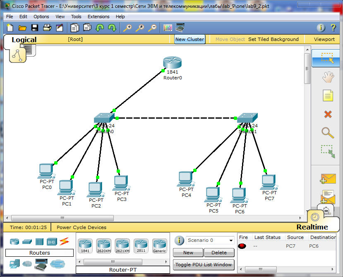Select the Connections lightning bolt icon
The width and height of the screenshot is (343, 277).
(x=64, y=241)
